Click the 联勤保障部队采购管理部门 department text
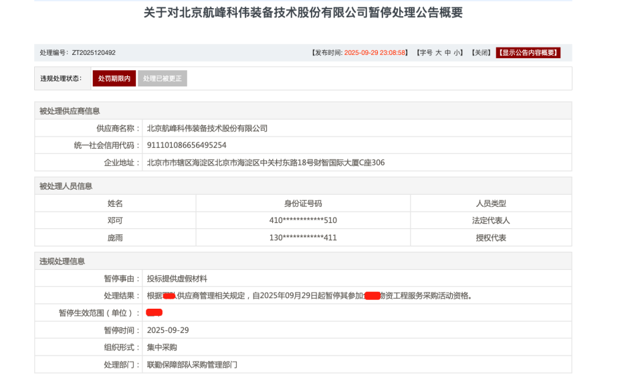The width and height of the screenshot is (642, 379). pos(192,365)
